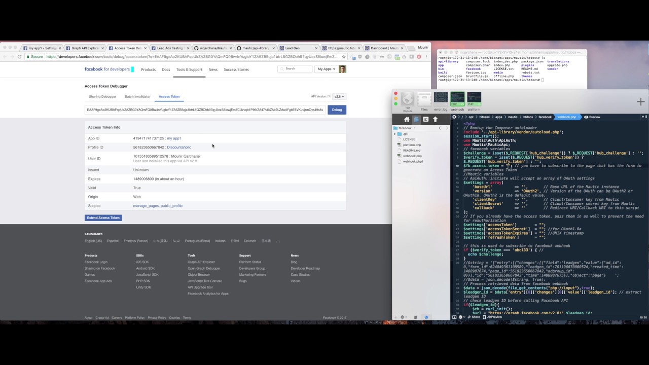Click the blue Debug button
The image size is (649, 365).
pyautogui.click(x=337, y=109)
